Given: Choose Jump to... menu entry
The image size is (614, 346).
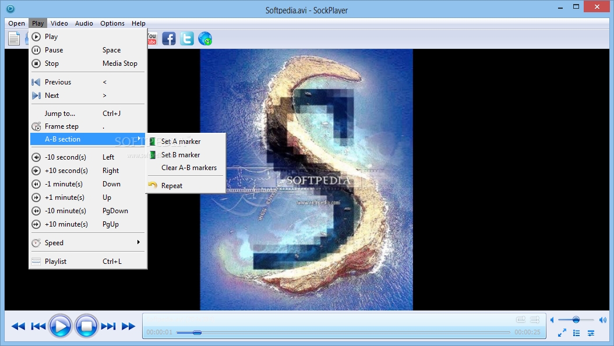Looking at the screenshot, I should point(88,114).
